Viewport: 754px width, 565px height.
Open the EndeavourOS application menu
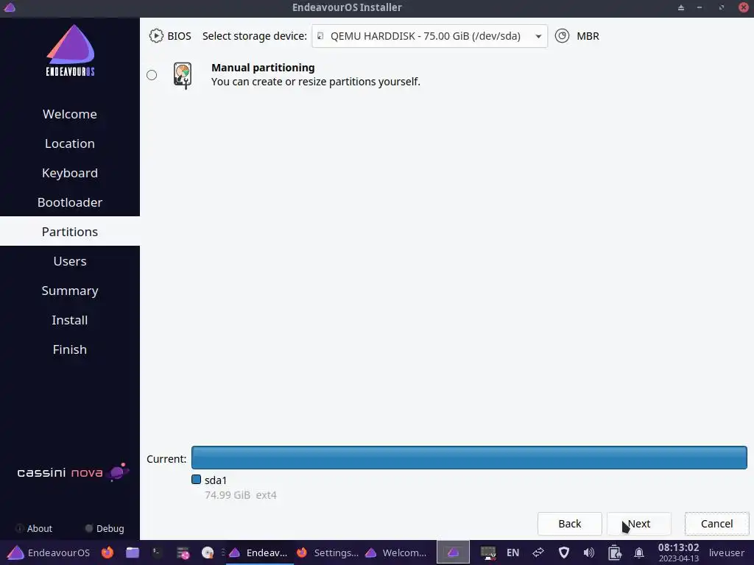click(49, 552)
